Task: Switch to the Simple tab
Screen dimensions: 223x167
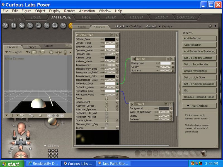Action: click(x=82, y=27)
